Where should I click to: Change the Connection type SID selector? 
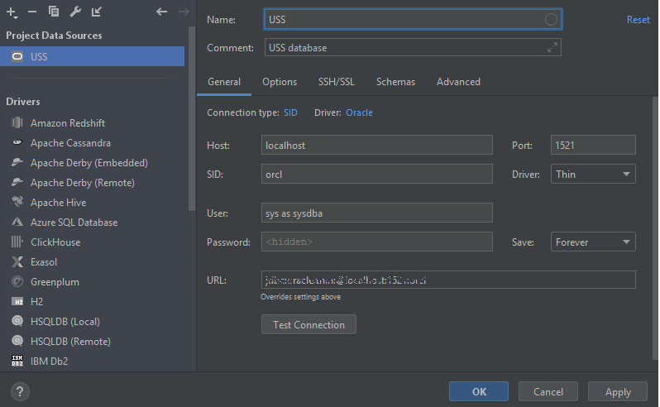tap(290, 113)
